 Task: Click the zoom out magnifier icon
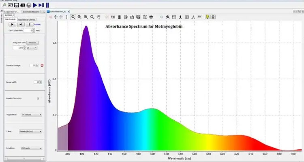[86, 17]
